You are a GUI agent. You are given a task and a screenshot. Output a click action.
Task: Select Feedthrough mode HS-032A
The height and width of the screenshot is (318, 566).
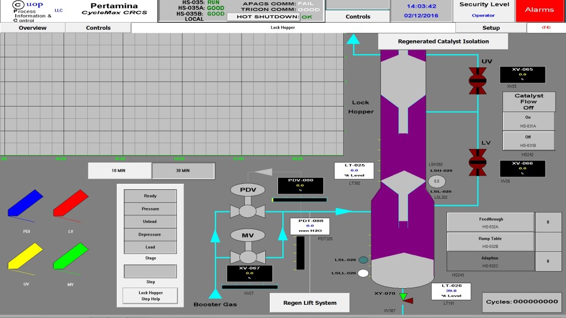pyautogui.click(x=490, y=222)
